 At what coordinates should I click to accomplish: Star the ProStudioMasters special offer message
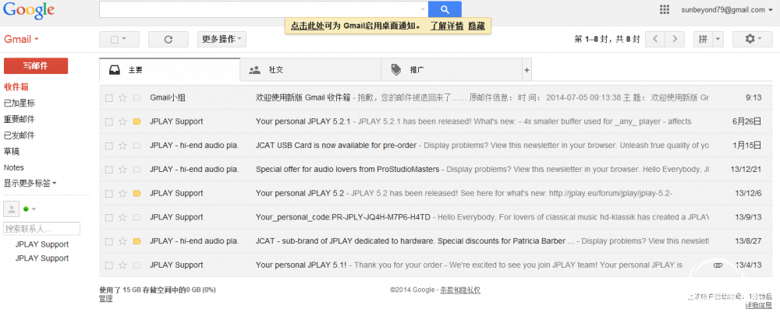122,169
